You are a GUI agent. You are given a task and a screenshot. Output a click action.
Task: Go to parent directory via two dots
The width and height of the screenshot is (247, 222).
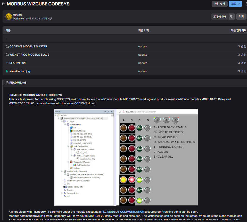click(6, 39)
